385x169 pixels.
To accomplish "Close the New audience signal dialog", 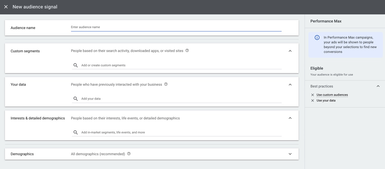I will tap(6, 7).
